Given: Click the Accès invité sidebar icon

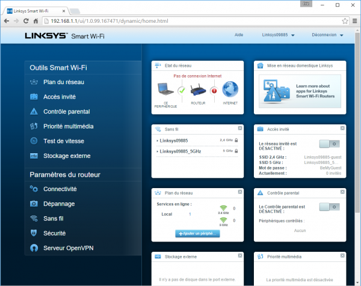Looking at the screenshot, I should coord(34,97).
